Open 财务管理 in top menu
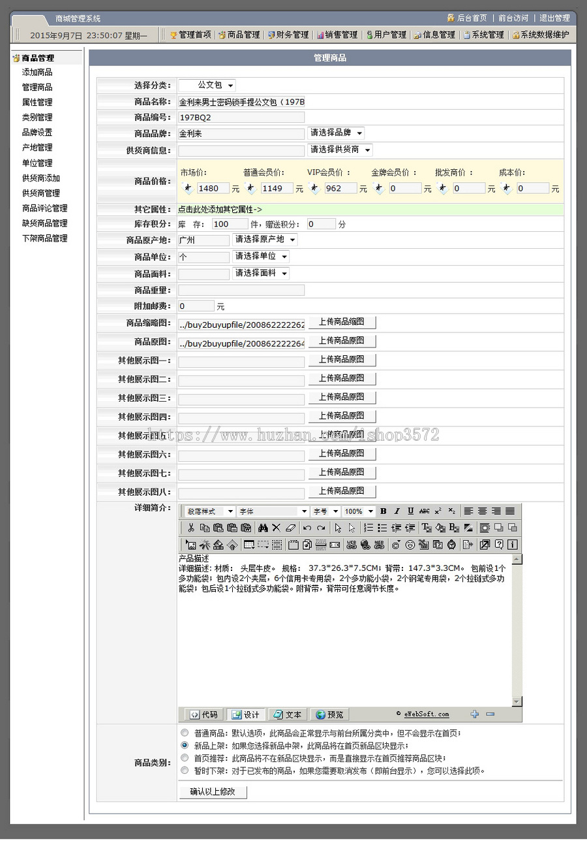This screenshot has width=587, height=866. pos(288,35)
